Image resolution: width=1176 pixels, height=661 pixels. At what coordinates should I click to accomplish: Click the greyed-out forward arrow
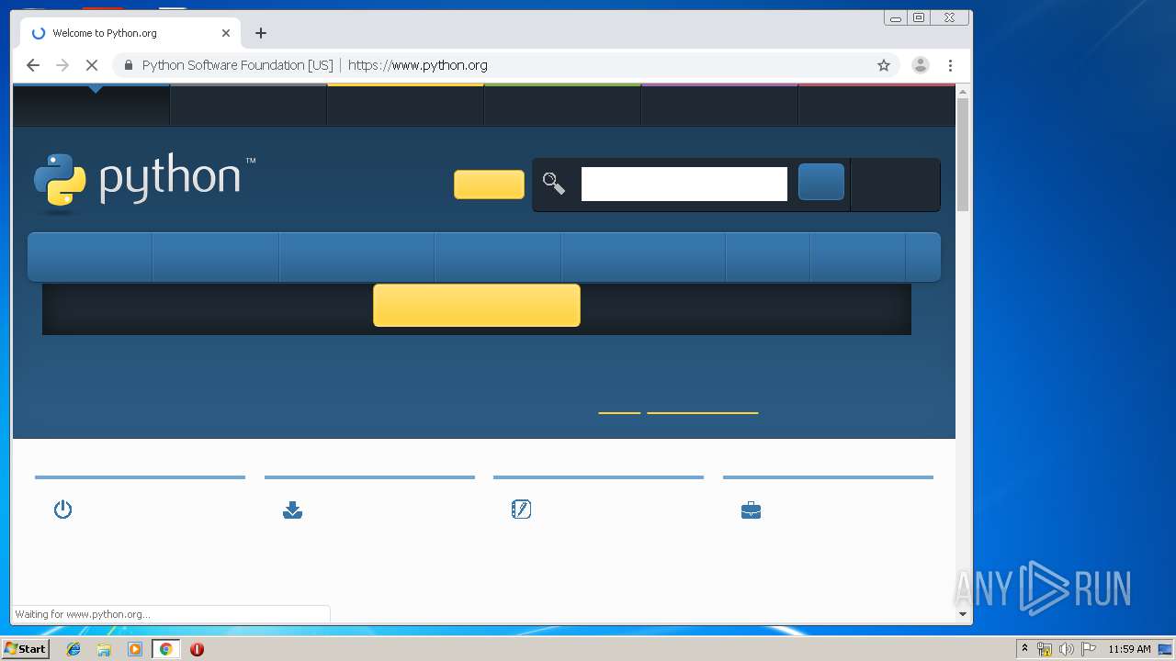[62, 65]
